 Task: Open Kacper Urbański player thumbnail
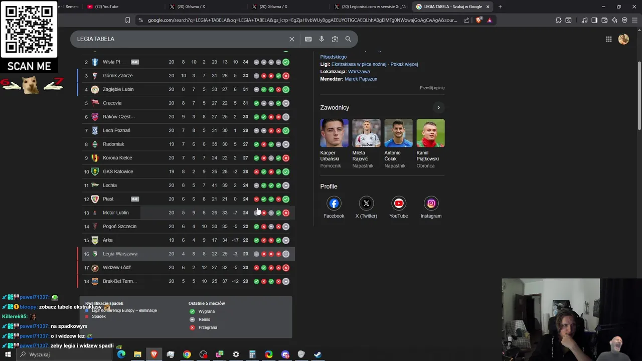[334, 133]
